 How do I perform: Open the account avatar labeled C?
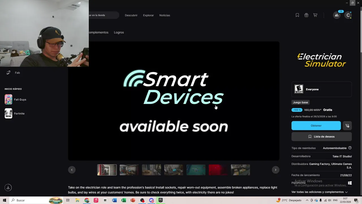coord(348,15)
